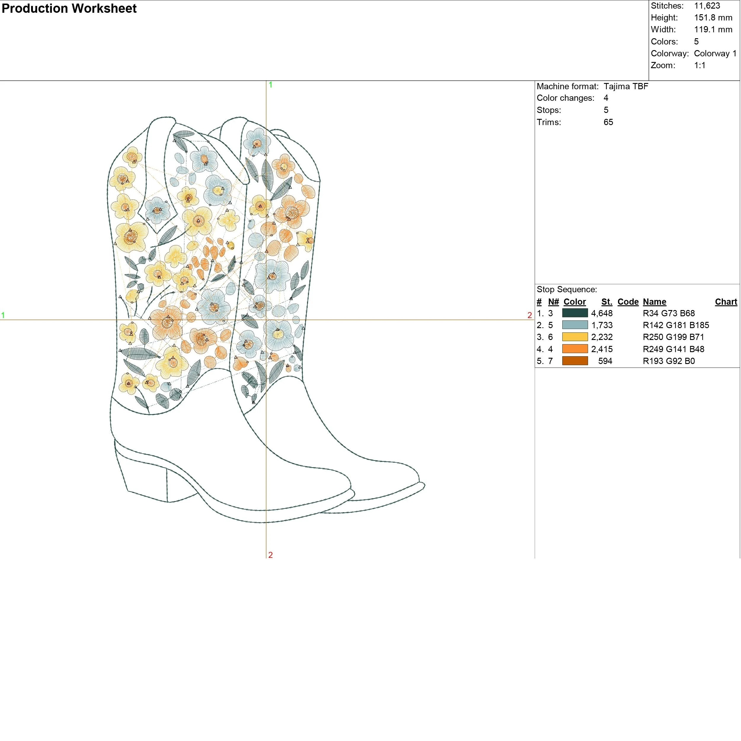Click the Tajima TBF machine format text
The height and width of the screenshot is (741, 741).
(626, 86)
